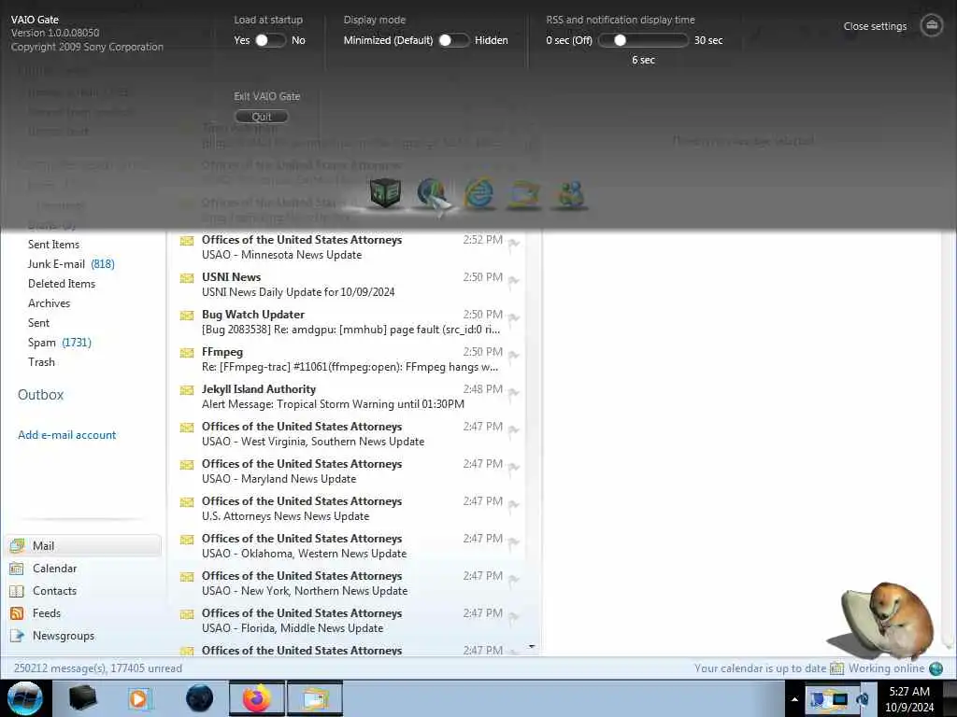The image size is (957, 717).
Task: Click the calendar status icon in status bar
Action: (836, 668)
